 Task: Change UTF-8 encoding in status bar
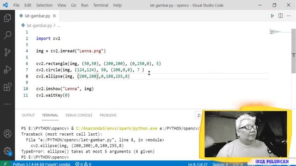click(238, 164)
